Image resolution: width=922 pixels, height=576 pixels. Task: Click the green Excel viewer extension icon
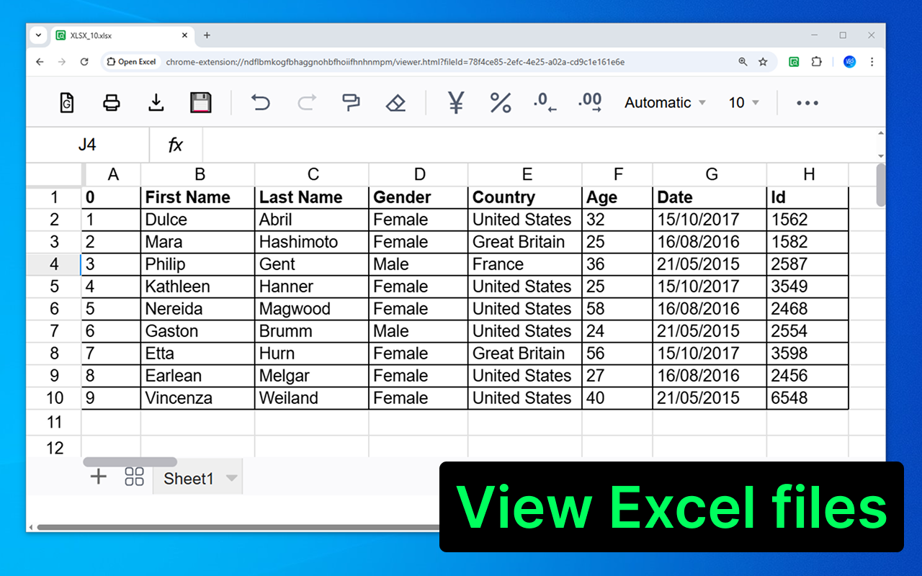click(x=794, y=62)
